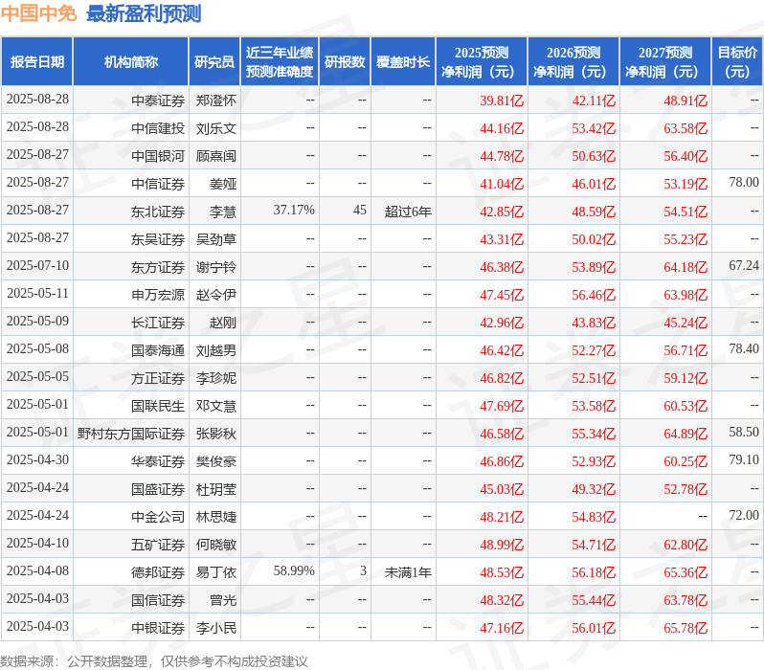Click 2026 profit value 53.42亿
This screenshot has width=764, height=670.
click(x=594, y=128)
